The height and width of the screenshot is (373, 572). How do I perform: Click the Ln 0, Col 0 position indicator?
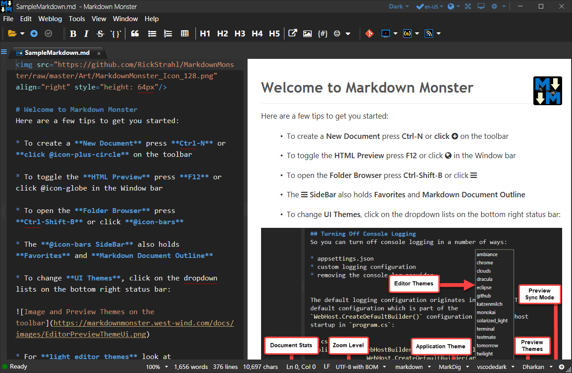point(301,367)
